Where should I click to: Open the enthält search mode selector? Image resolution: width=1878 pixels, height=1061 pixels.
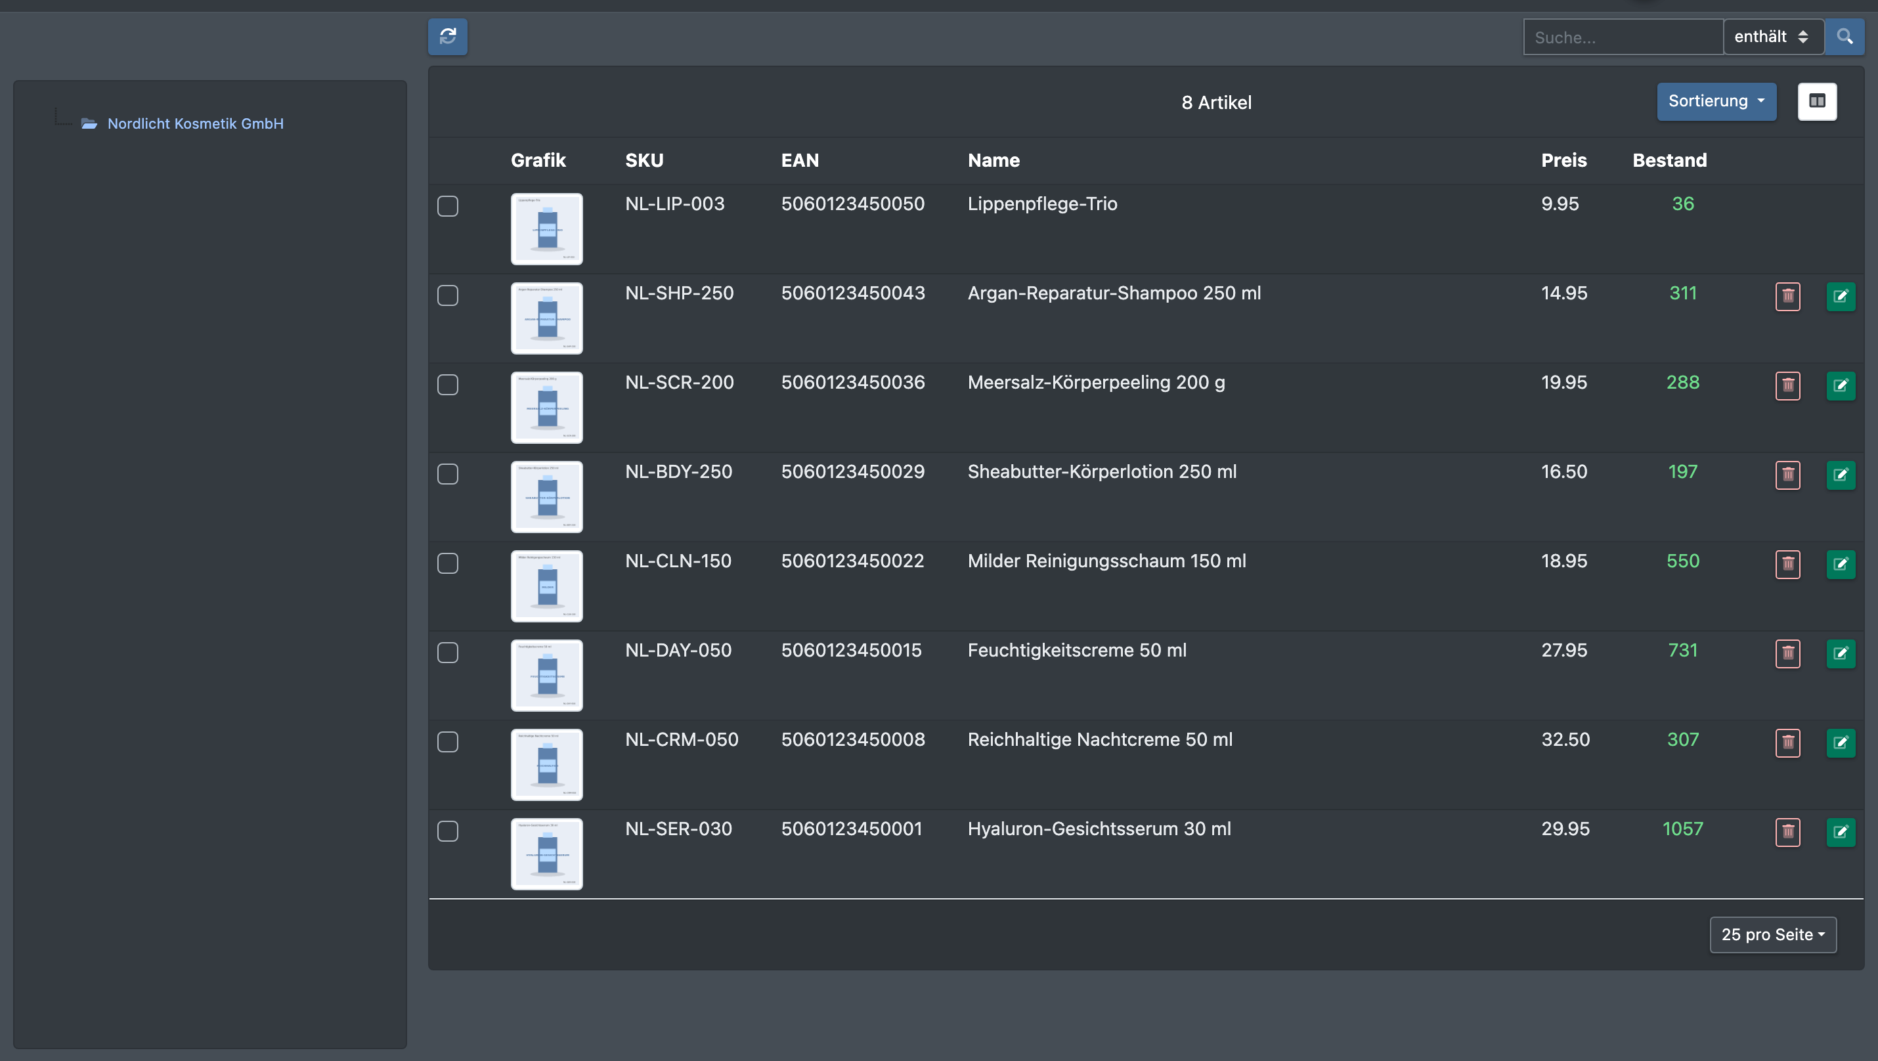(x=1773, y=36)
